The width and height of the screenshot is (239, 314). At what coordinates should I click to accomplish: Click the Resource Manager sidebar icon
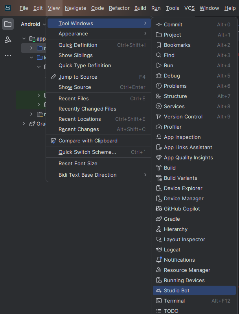point(8,40)
